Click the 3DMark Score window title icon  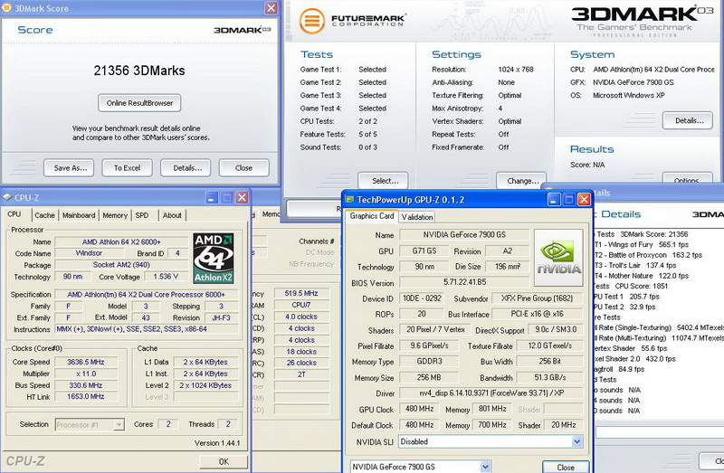7,8
